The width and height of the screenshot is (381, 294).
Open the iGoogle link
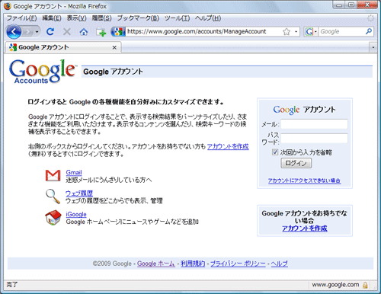pos(76,214)
